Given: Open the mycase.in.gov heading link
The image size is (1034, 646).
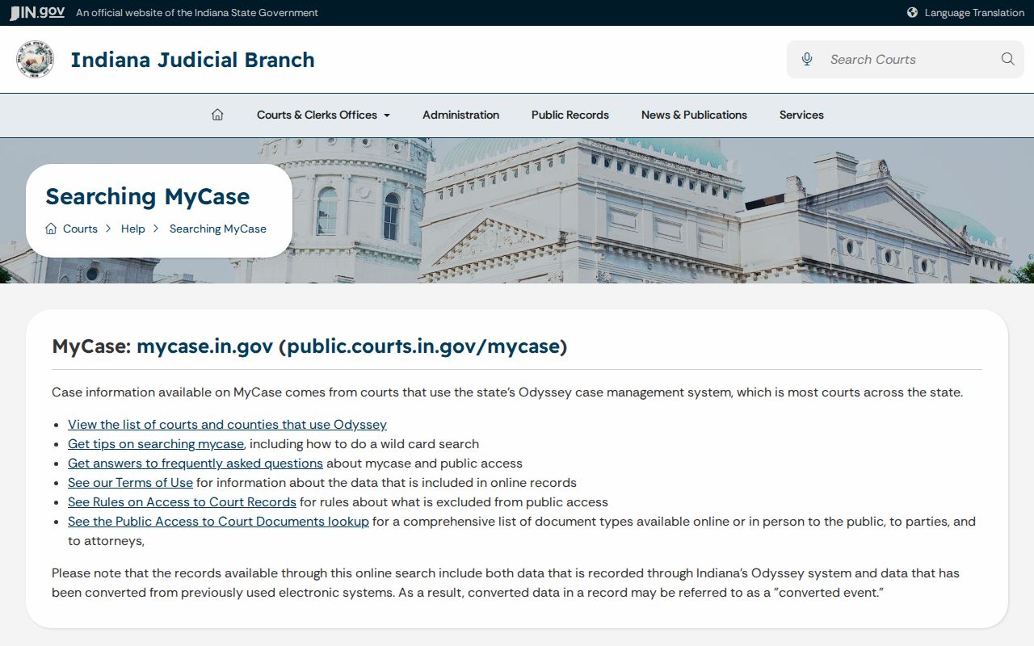Looking at the screenshot, I should pos(204,346).
